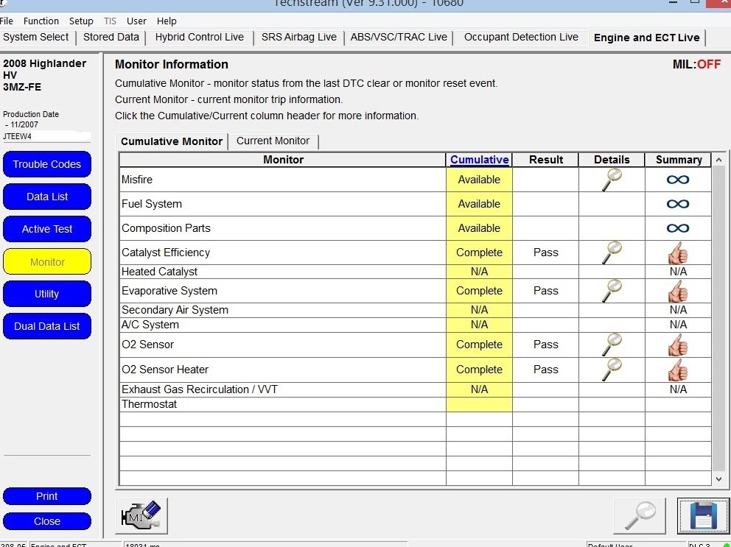The height and width of the screenshot is (547, 731).
Task: Select the Evaporative System monitor row
Action: point(416,291)
